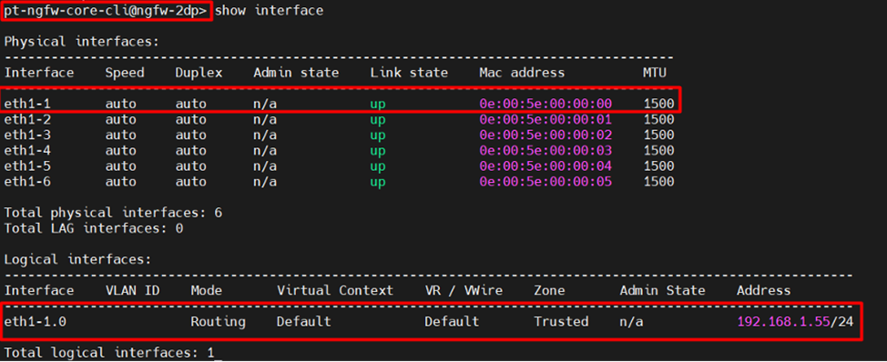Click the 'Routing' mode value
887x362 pixels.
(x=218, y=322)
